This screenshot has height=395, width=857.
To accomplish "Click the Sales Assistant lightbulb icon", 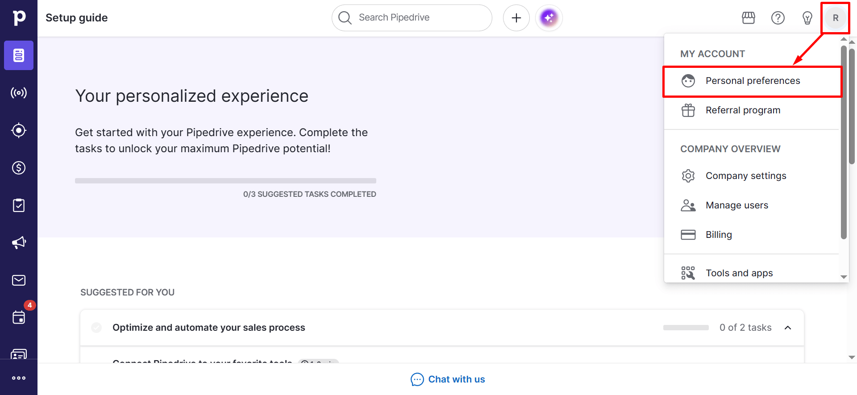I will (807, 18).
